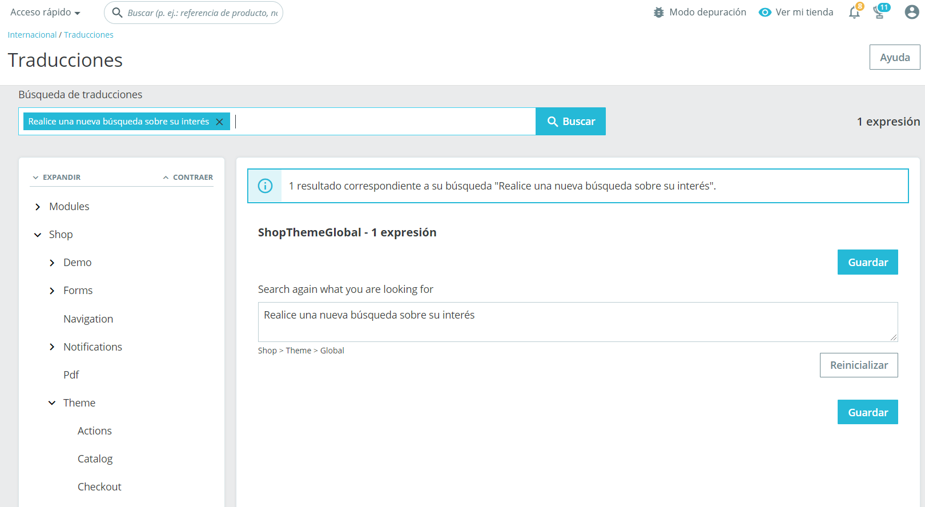Open the Acceso rápido dropdown
The height and width of the screenshot is (507, 925).
tap(45, 12)
